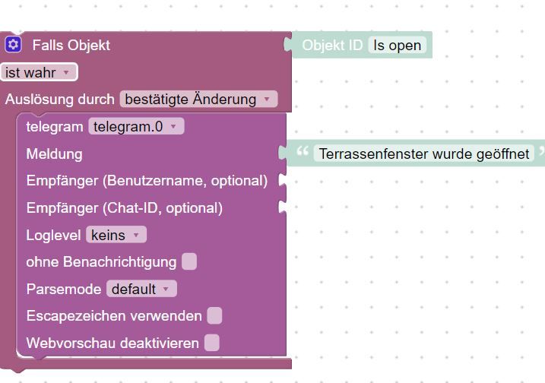
Task: Click the Empfänger (Benutzername, optional) input socket
Action: coord(283,180)
